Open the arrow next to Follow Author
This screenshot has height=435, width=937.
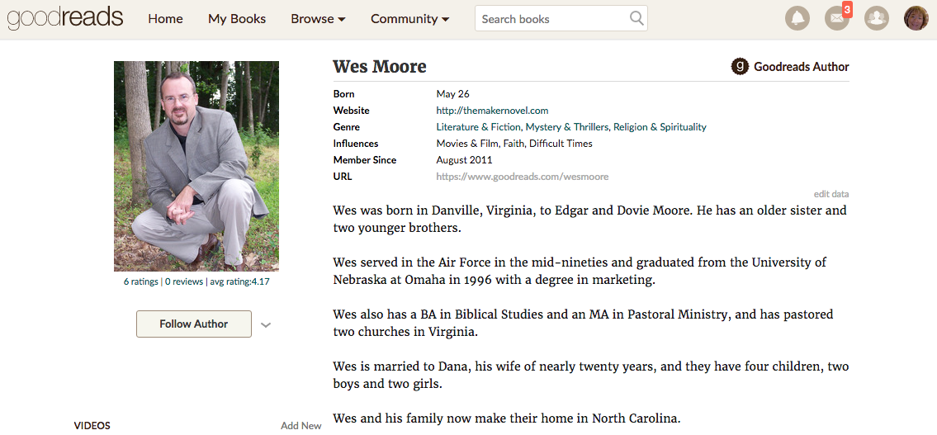(x=266, y=325)
